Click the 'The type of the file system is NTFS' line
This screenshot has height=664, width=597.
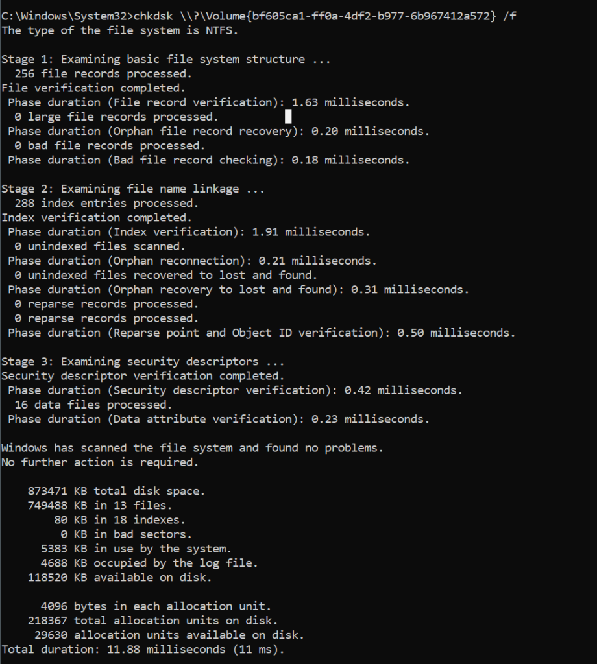(119, 30)
